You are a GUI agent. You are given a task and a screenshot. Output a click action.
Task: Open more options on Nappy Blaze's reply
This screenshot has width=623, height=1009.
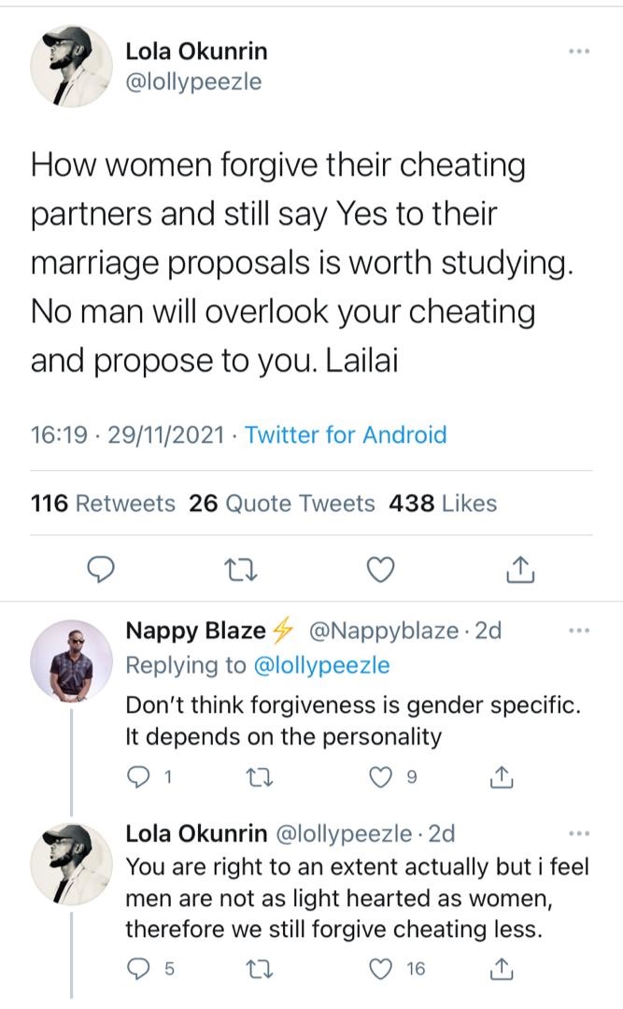[x=579, y=631]
